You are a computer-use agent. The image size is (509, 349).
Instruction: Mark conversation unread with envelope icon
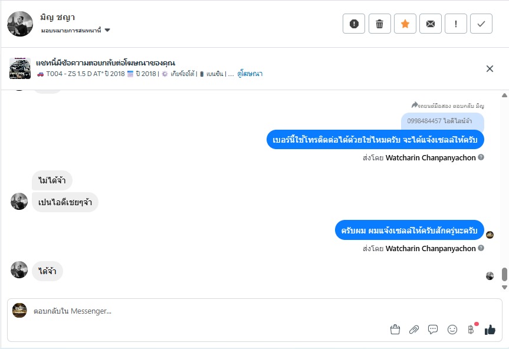tap(430, 24)
